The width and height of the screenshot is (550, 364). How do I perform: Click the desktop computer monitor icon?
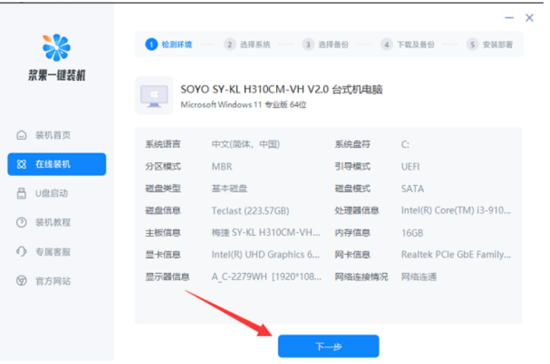[x=154, y=95]
